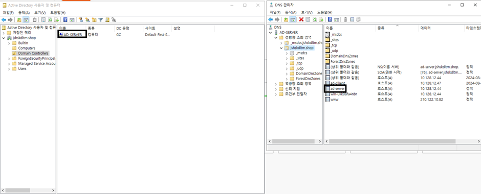Click the Find objects icon in Active Directory toolbar

[107, 20]
